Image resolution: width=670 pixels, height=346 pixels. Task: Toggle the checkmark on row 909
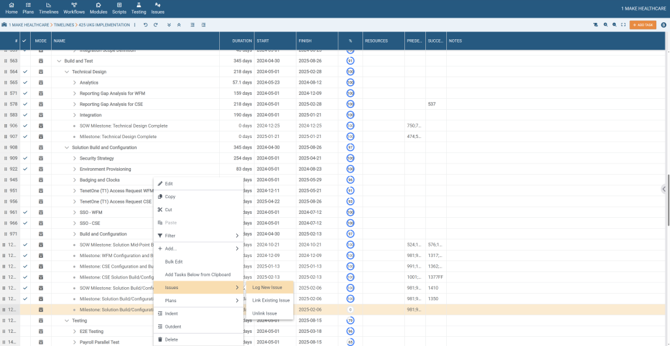pyautogui.click(x=25, y=158)
